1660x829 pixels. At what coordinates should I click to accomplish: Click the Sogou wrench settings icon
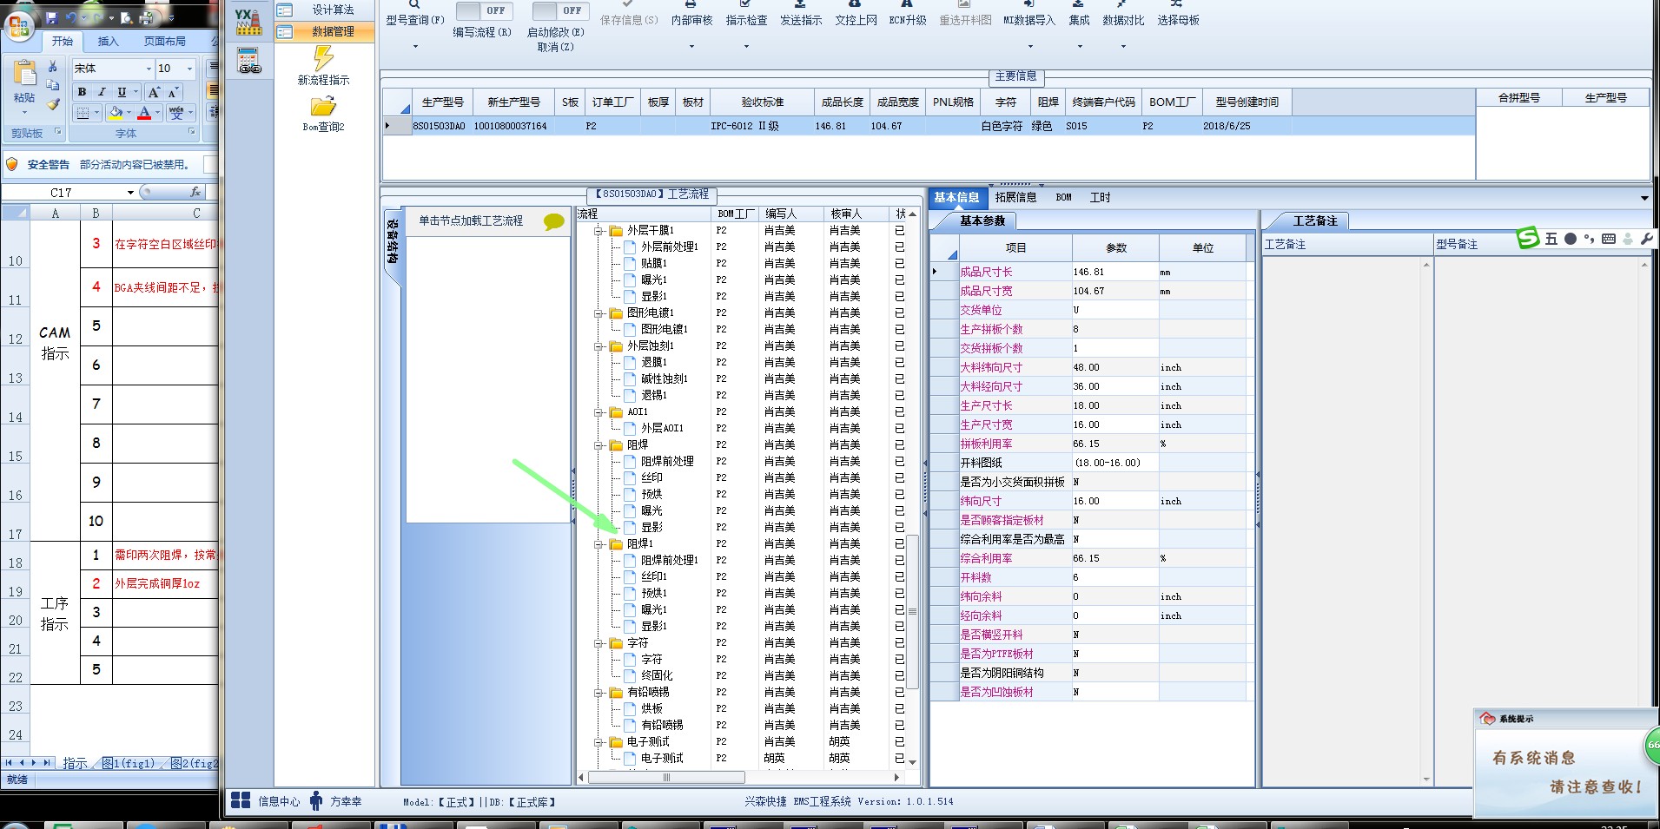(x=1646, y=239)
